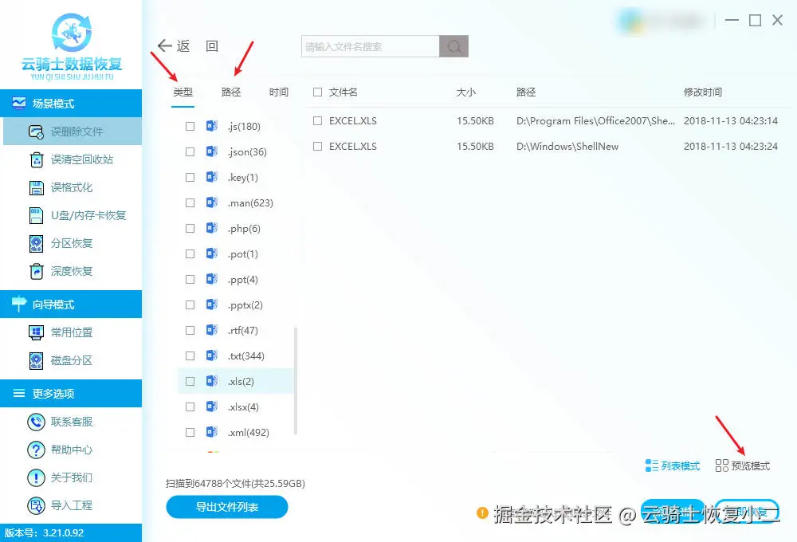
Task: Sort by the 修改时间 column header
Action: click(702, 92)
